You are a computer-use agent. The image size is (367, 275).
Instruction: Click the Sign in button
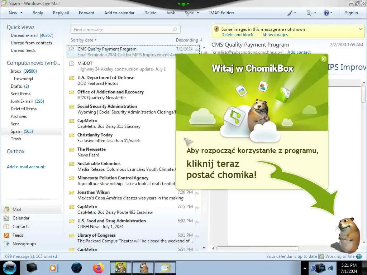click(351, 13)
